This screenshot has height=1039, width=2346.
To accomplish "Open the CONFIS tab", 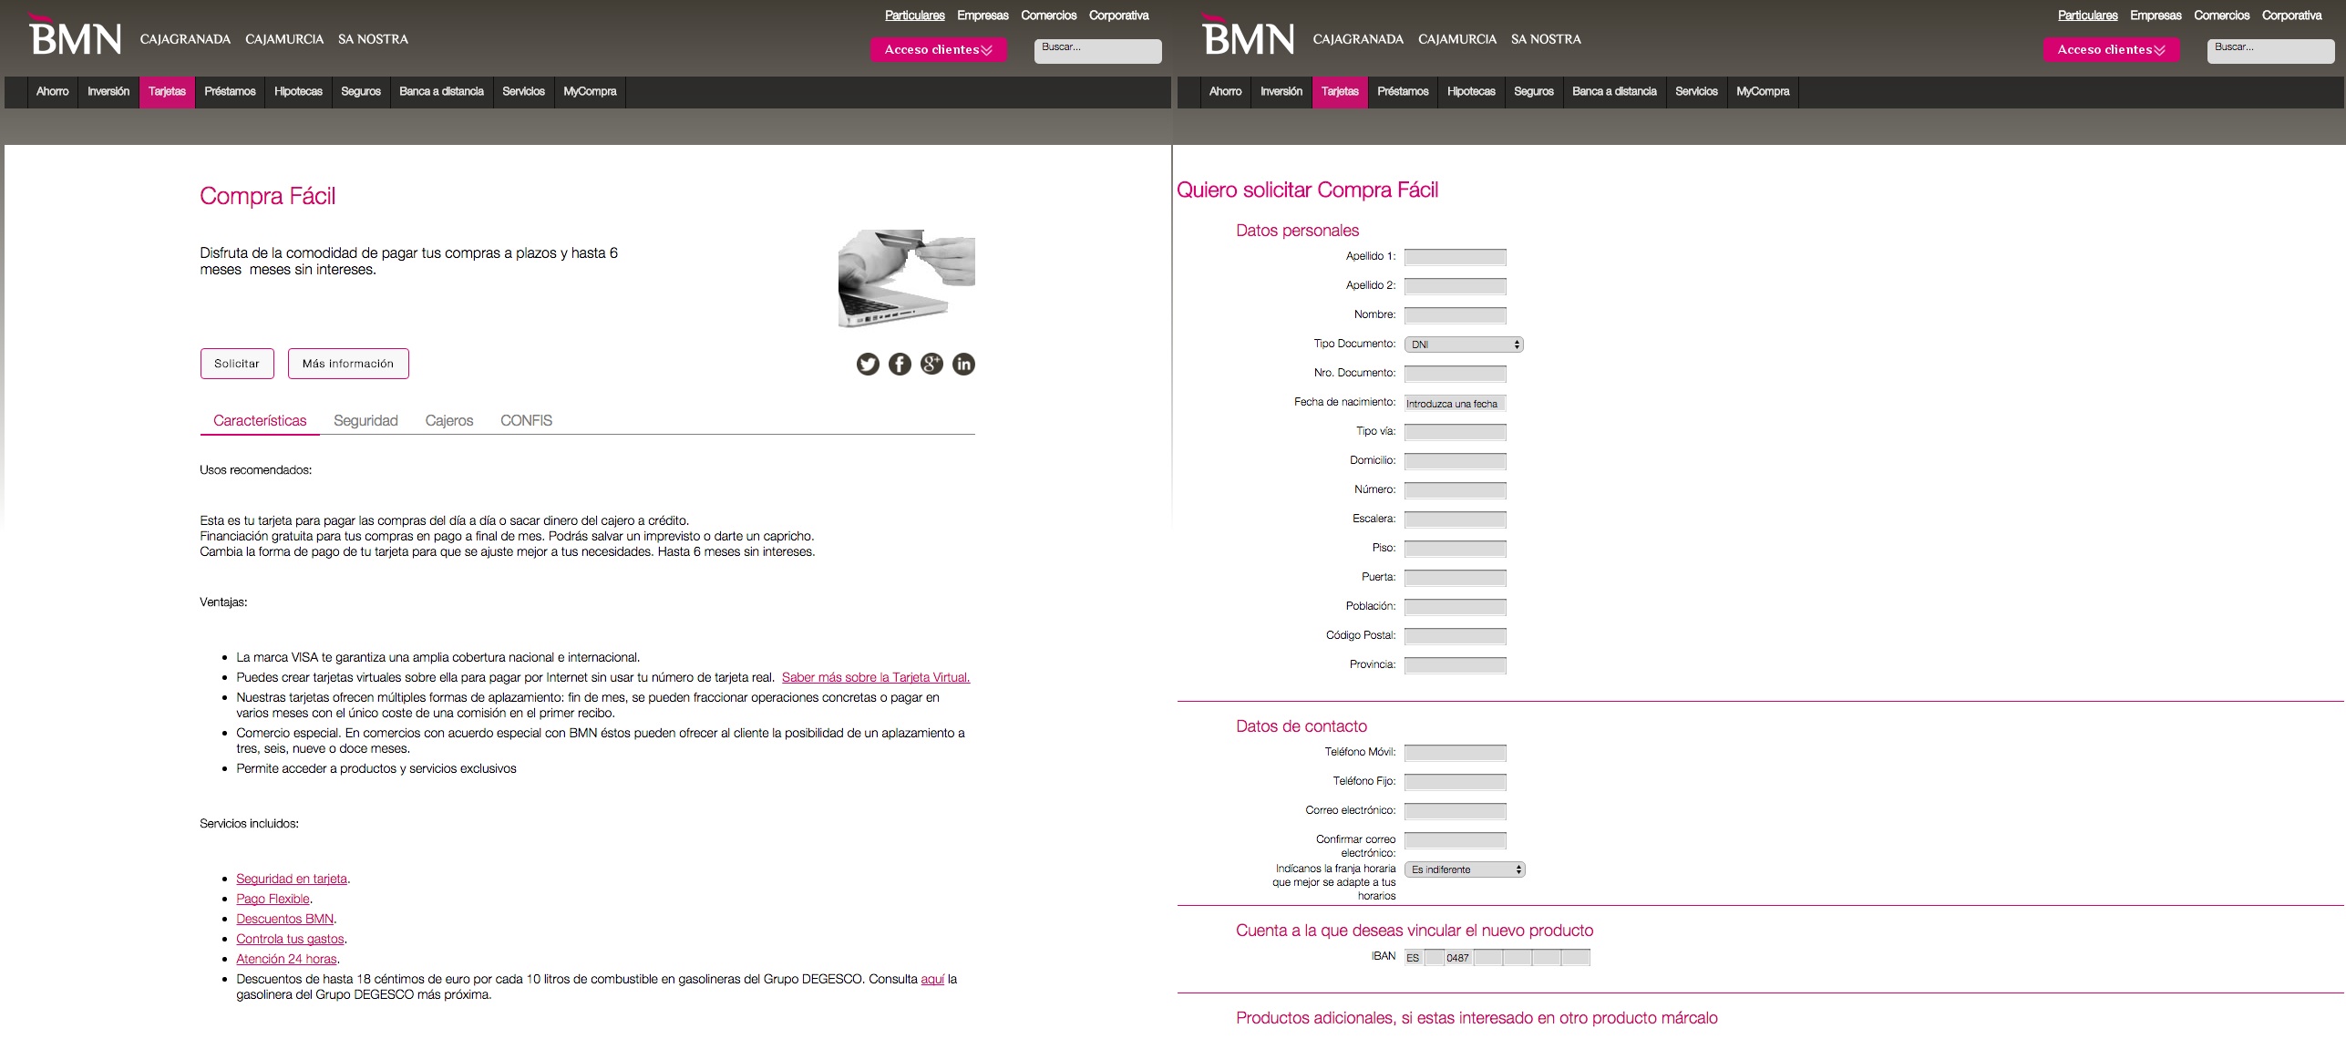I will tap(526, 420).
